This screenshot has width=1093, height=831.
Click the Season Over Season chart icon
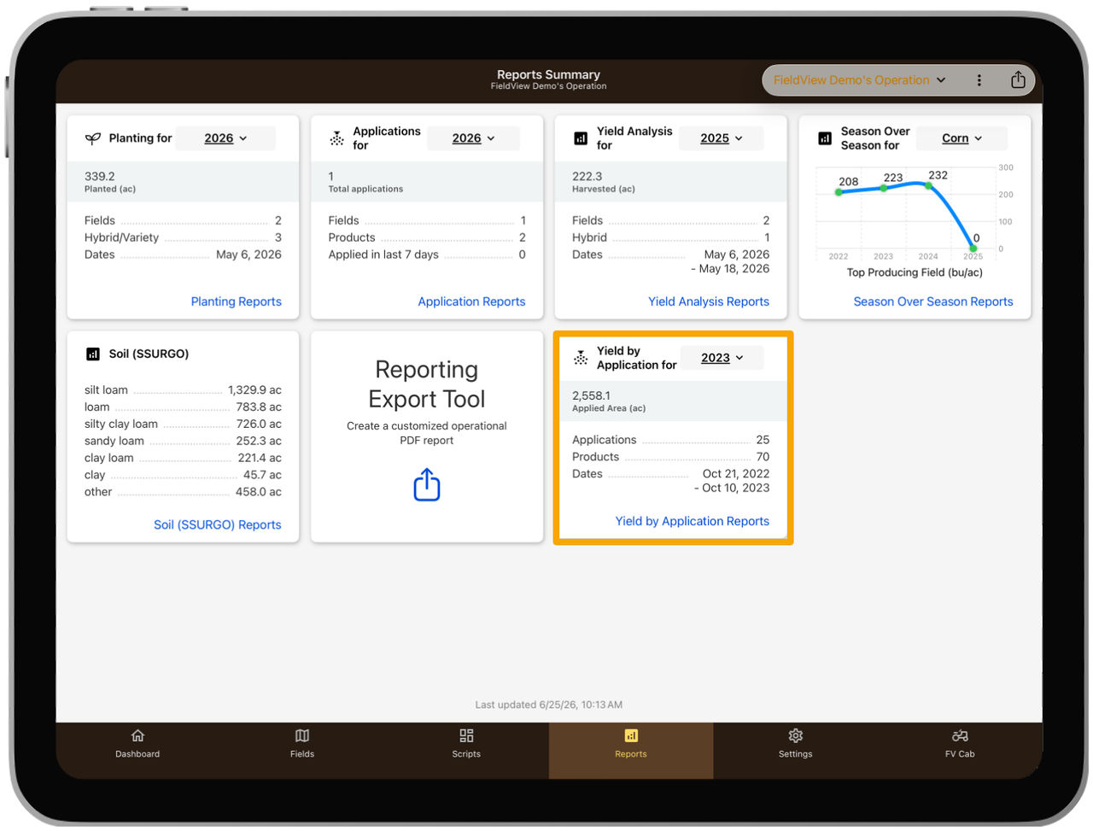pyautogui.click(x=825, y=138)
